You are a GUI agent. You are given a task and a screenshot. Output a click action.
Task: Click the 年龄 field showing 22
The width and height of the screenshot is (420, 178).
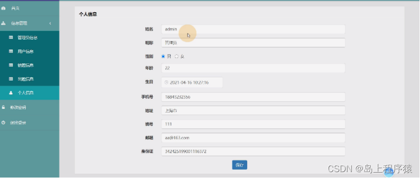(253, 68)
